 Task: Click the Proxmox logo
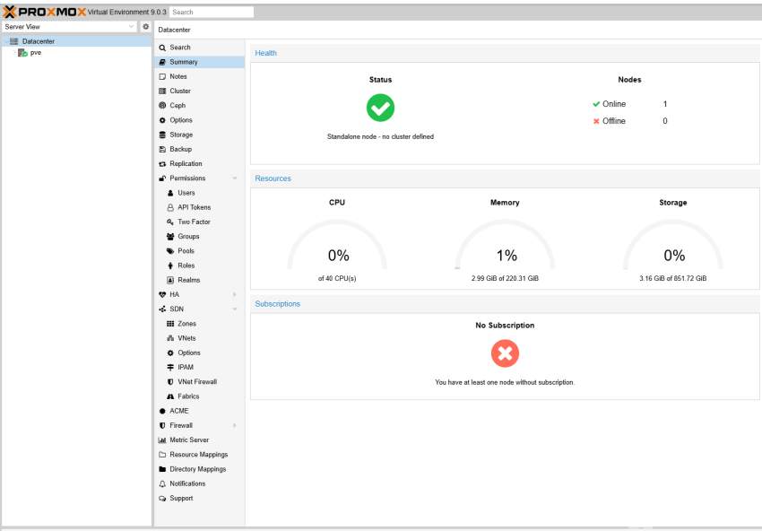[x=45, y=12]
